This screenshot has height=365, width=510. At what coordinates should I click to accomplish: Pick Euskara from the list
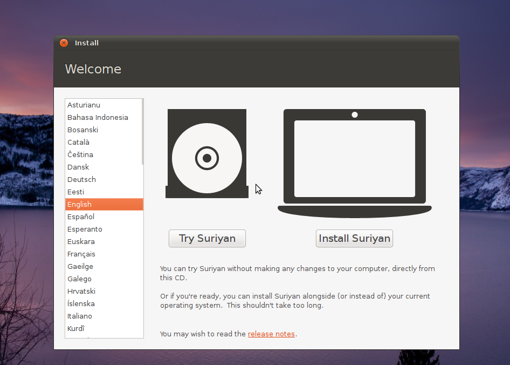(x=104, y=241)
